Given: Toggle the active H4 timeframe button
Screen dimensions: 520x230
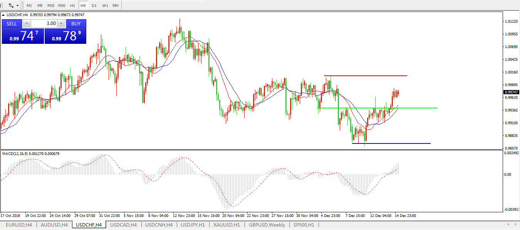Looking at the screenshot, I should [x=83, y=6].
